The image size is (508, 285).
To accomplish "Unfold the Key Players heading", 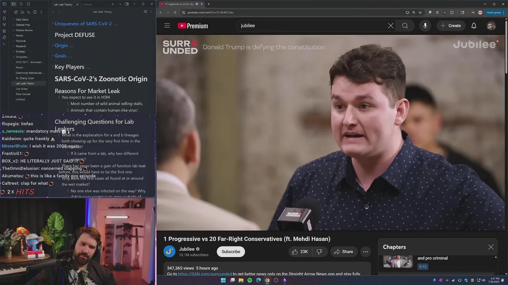I will 53,67.
